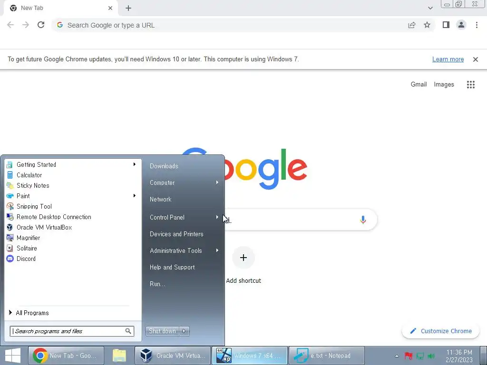Click the Learn more link
Viewport: 487px width, 365px height.
[x=448, y=59]
